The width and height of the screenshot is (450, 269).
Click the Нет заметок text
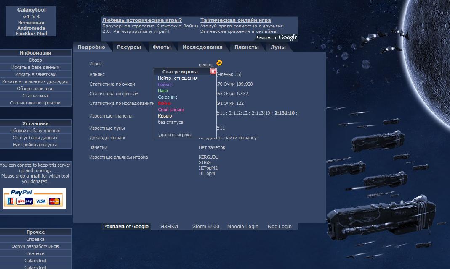coord(212,147)
